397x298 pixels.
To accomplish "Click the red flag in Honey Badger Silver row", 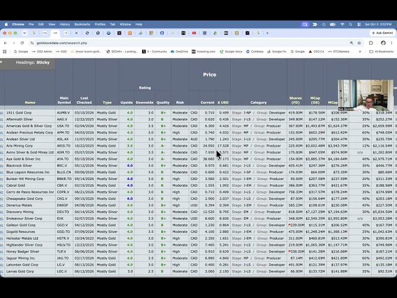I will click(290, 251).
